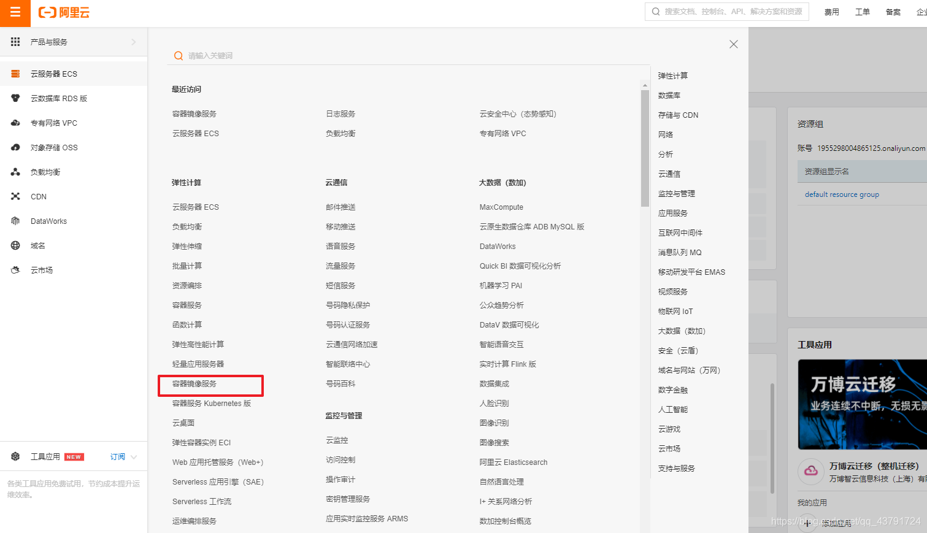Click the load balancer icon in sidebar
Image resolution: width=927 pixels, height=533 pixels.
coord(15,172)
